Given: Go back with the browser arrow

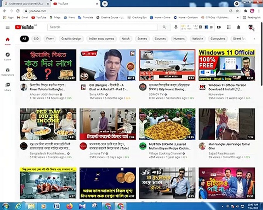Looking at the screenshot, I should coord(5,11).
